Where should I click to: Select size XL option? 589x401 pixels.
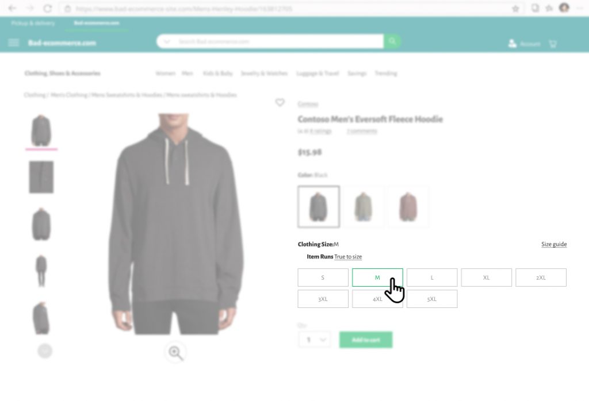coord(487,277)
